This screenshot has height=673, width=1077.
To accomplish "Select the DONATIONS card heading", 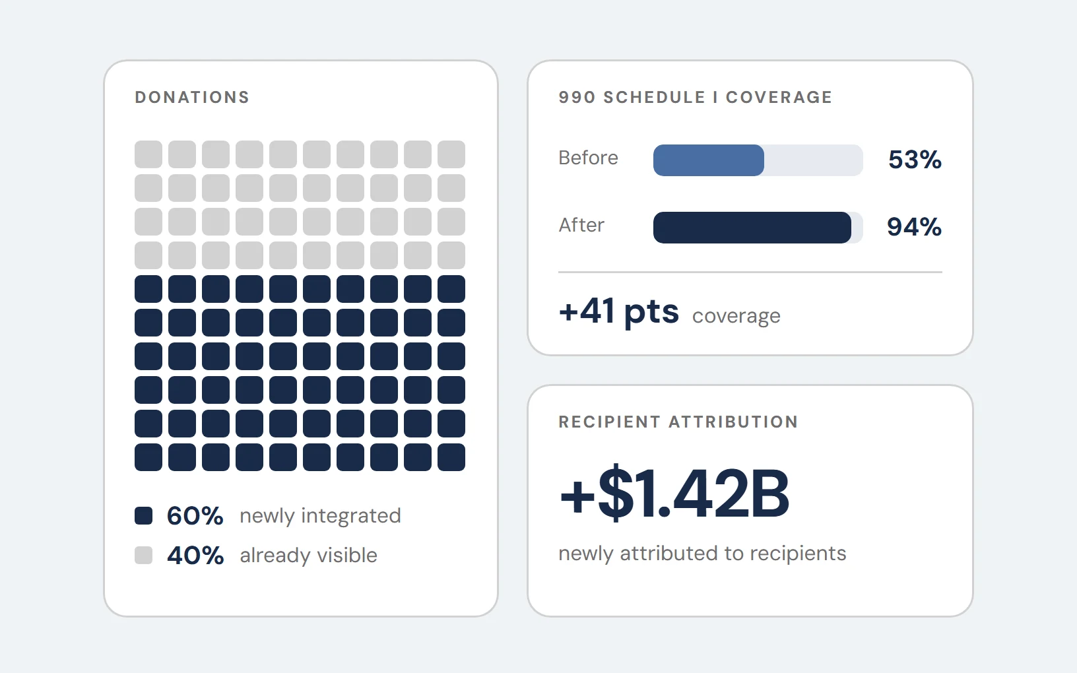I will point(192,97).
